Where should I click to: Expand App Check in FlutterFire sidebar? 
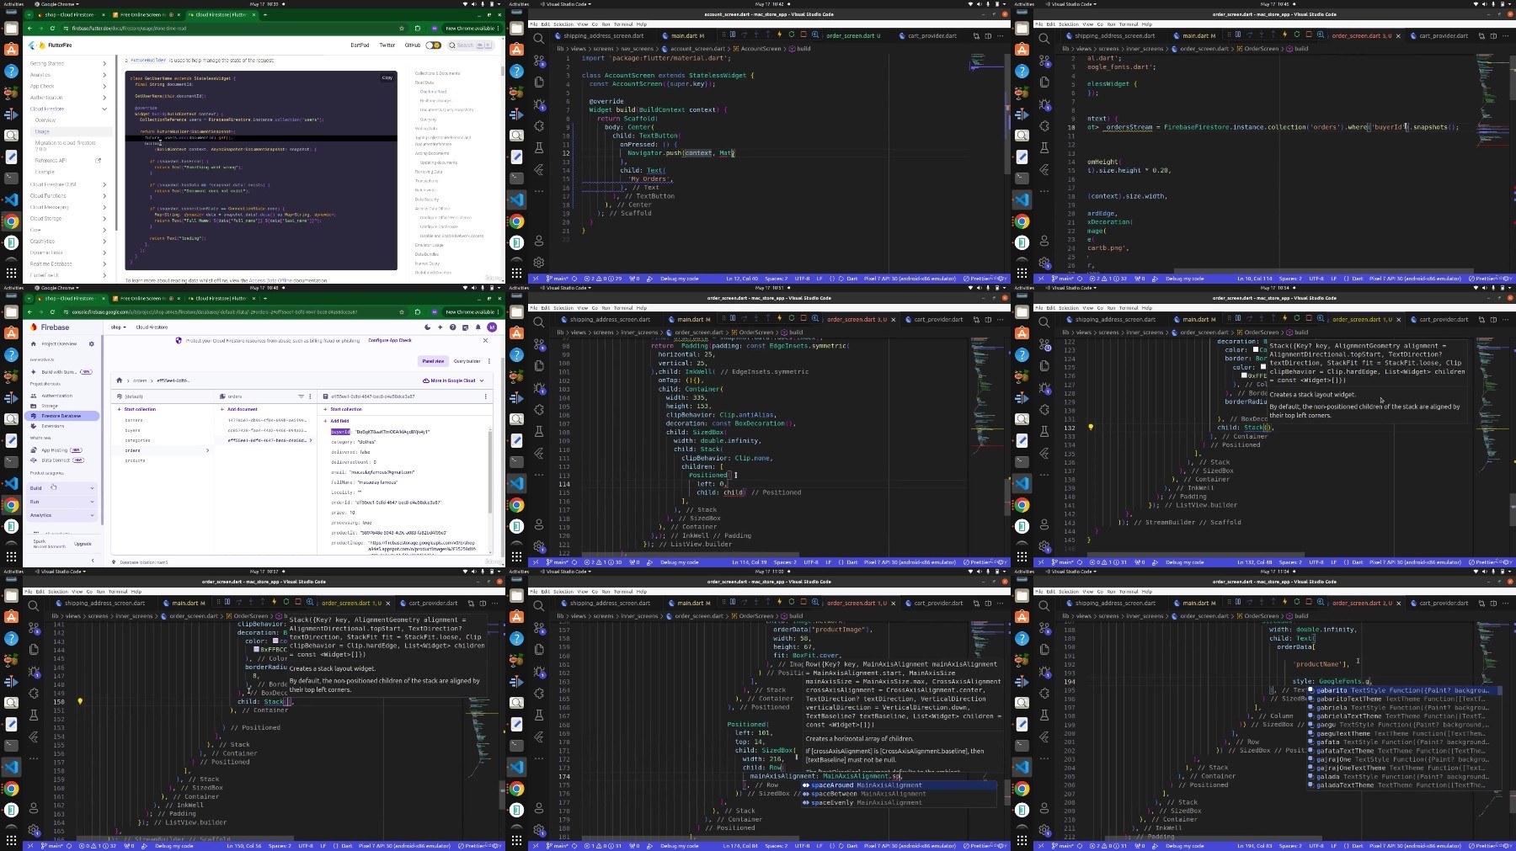104,86
